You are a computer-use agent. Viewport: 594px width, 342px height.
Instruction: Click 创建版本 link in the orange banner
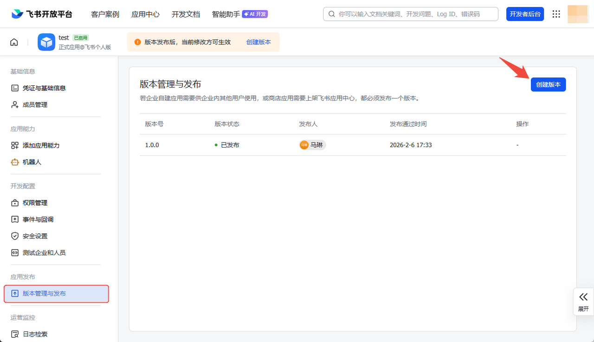[x=258, y=42]
